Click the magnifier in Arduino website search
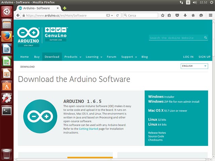Viewport: 215px width, 161px height. pyautogui.click(x=205, y=37)
